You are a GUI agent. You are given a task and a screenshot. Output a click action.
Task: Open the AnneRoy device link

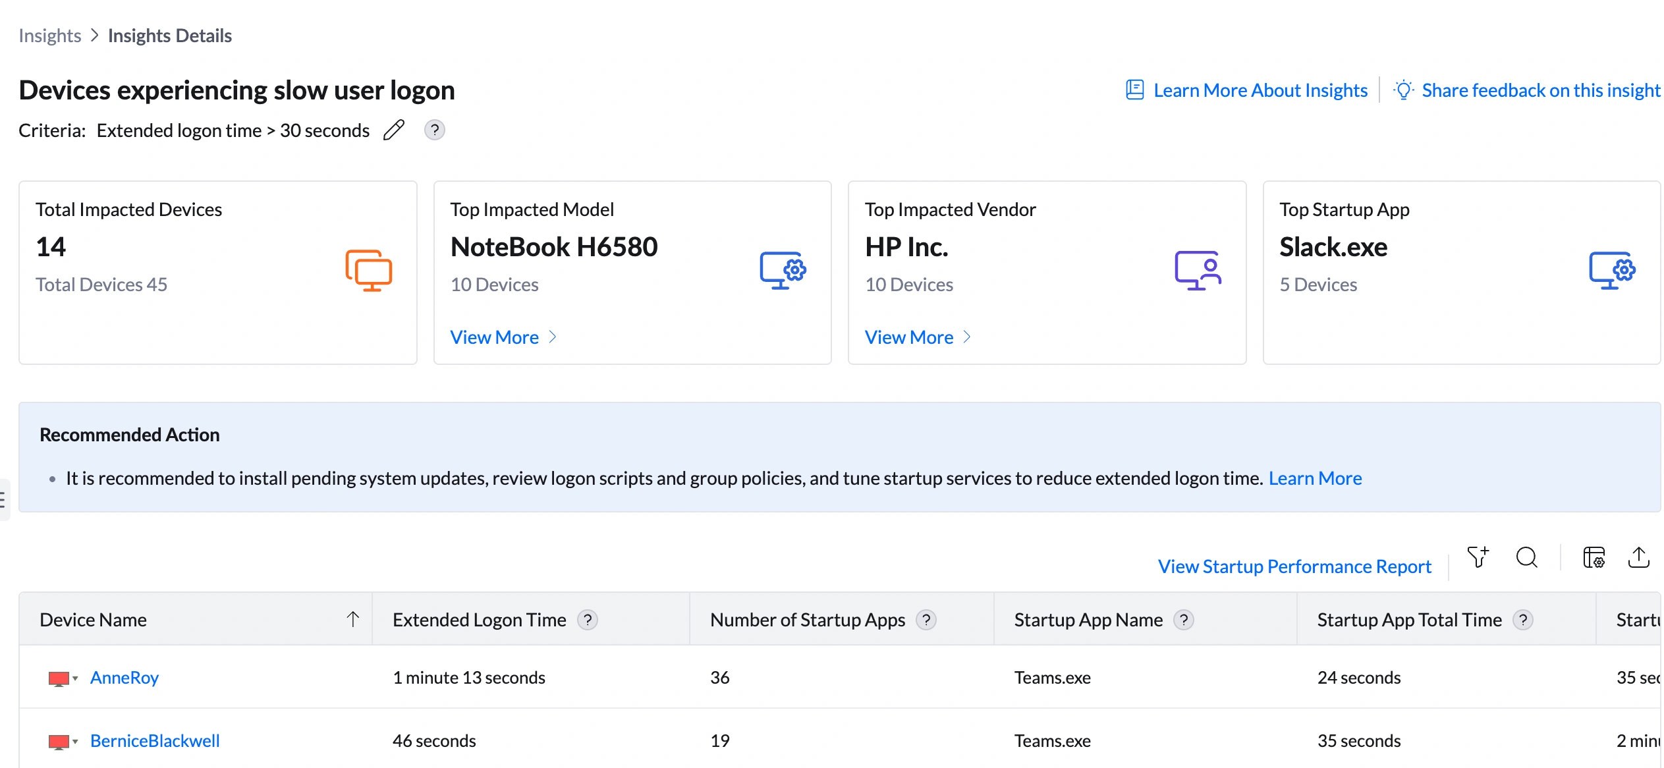124,678
